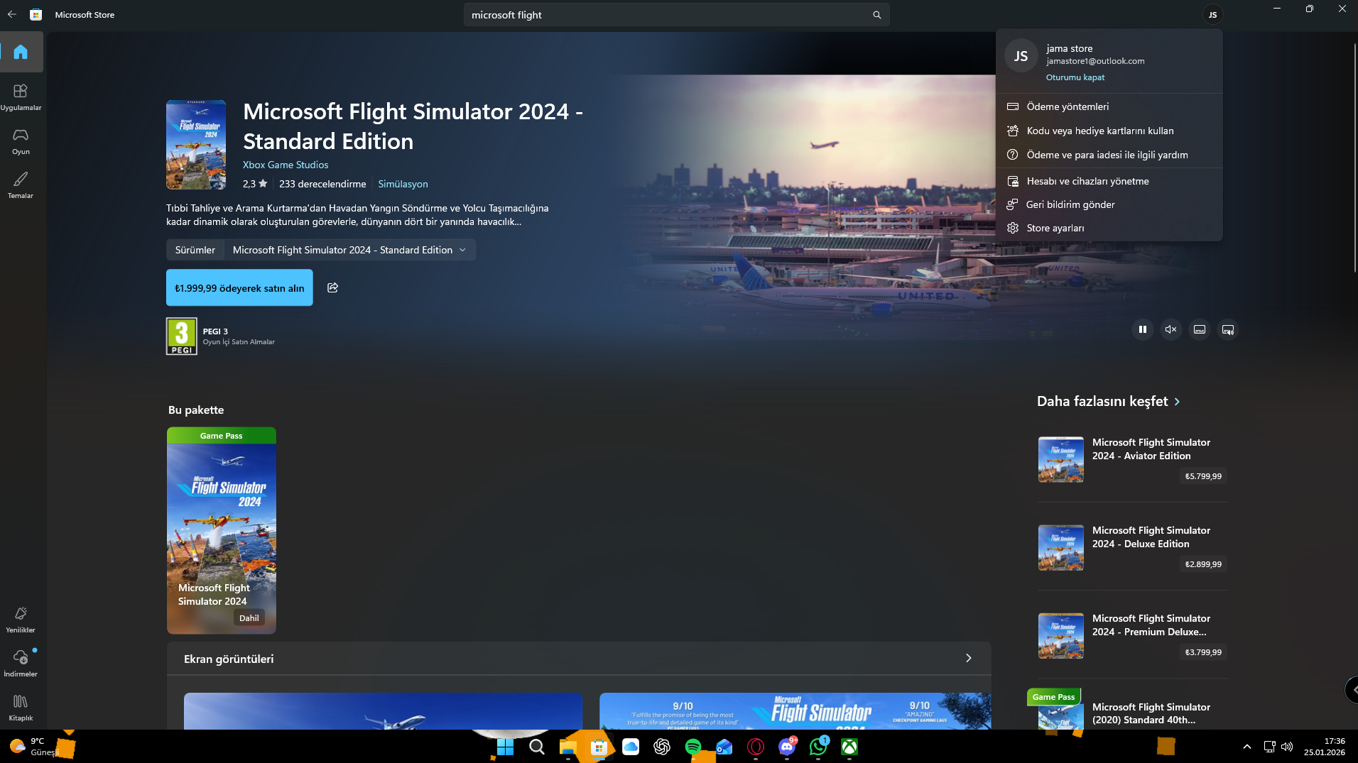Click the Oturumu kapat link

pos(1075,77)
